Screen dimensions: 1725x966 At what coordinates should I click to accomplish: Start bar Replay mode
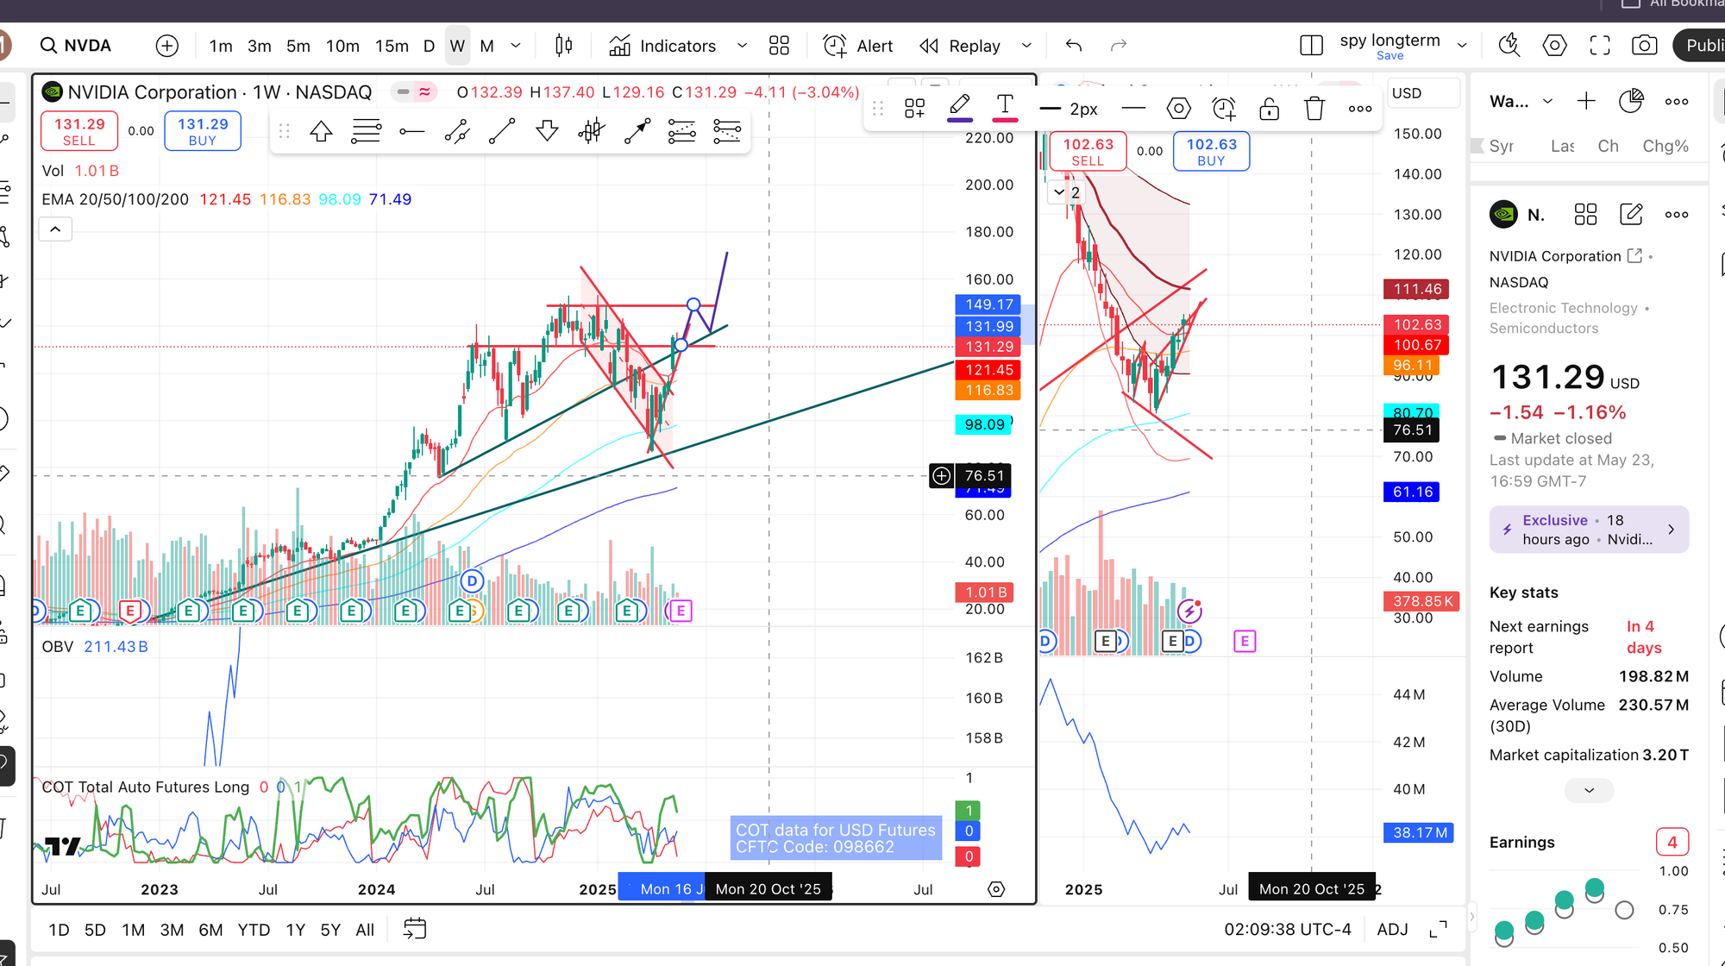[960, 46]
